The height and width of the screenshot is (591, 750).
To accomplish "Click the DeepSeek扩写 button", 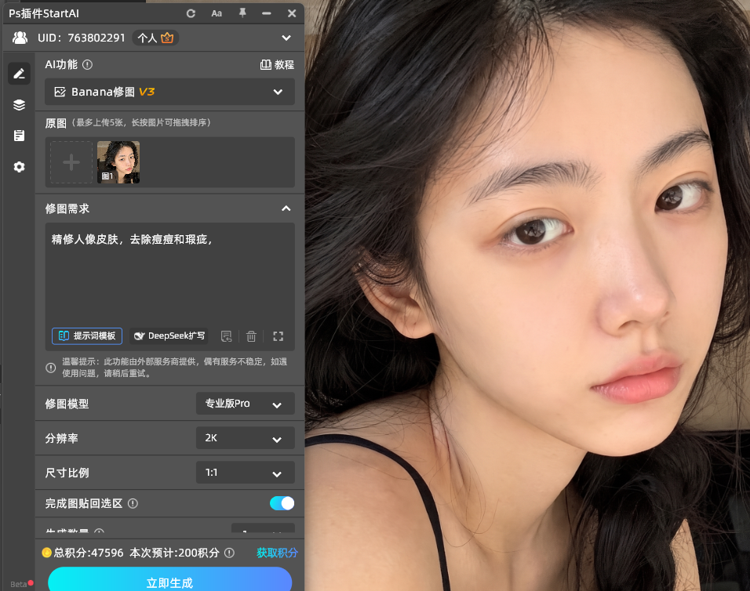I will [x=169, y=336].
